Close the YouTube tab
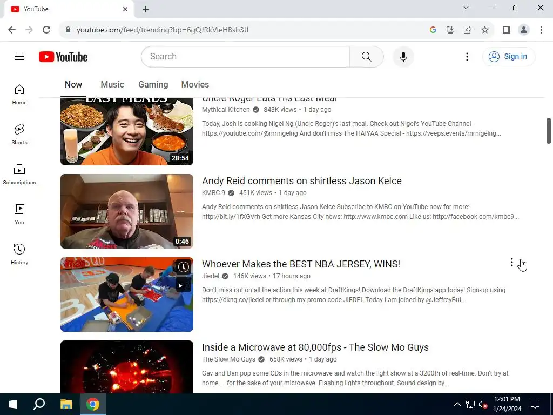The image size is (553, 415). [125, 9]
